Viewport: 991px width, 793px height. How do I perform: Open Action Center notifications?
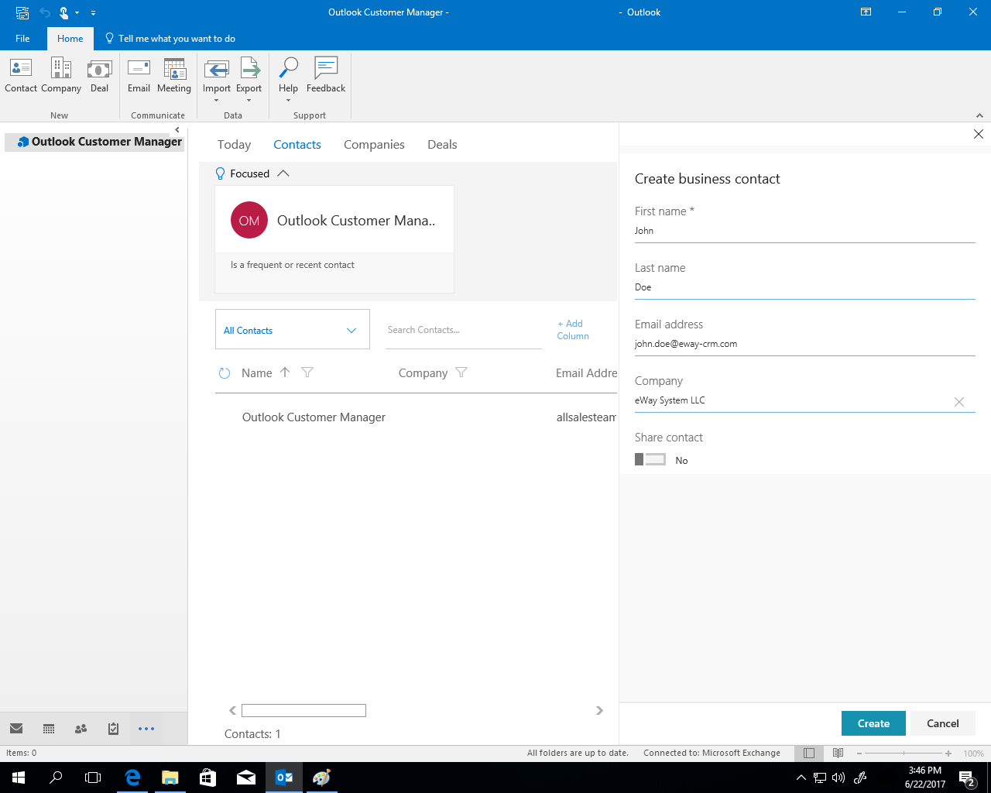(967, 778)
